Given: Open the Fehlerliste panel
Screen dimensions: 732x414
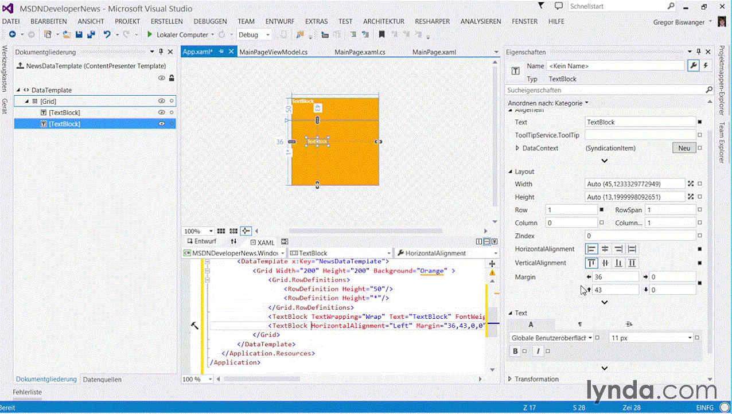Looking at the screenshot, I should coord(28,392).
